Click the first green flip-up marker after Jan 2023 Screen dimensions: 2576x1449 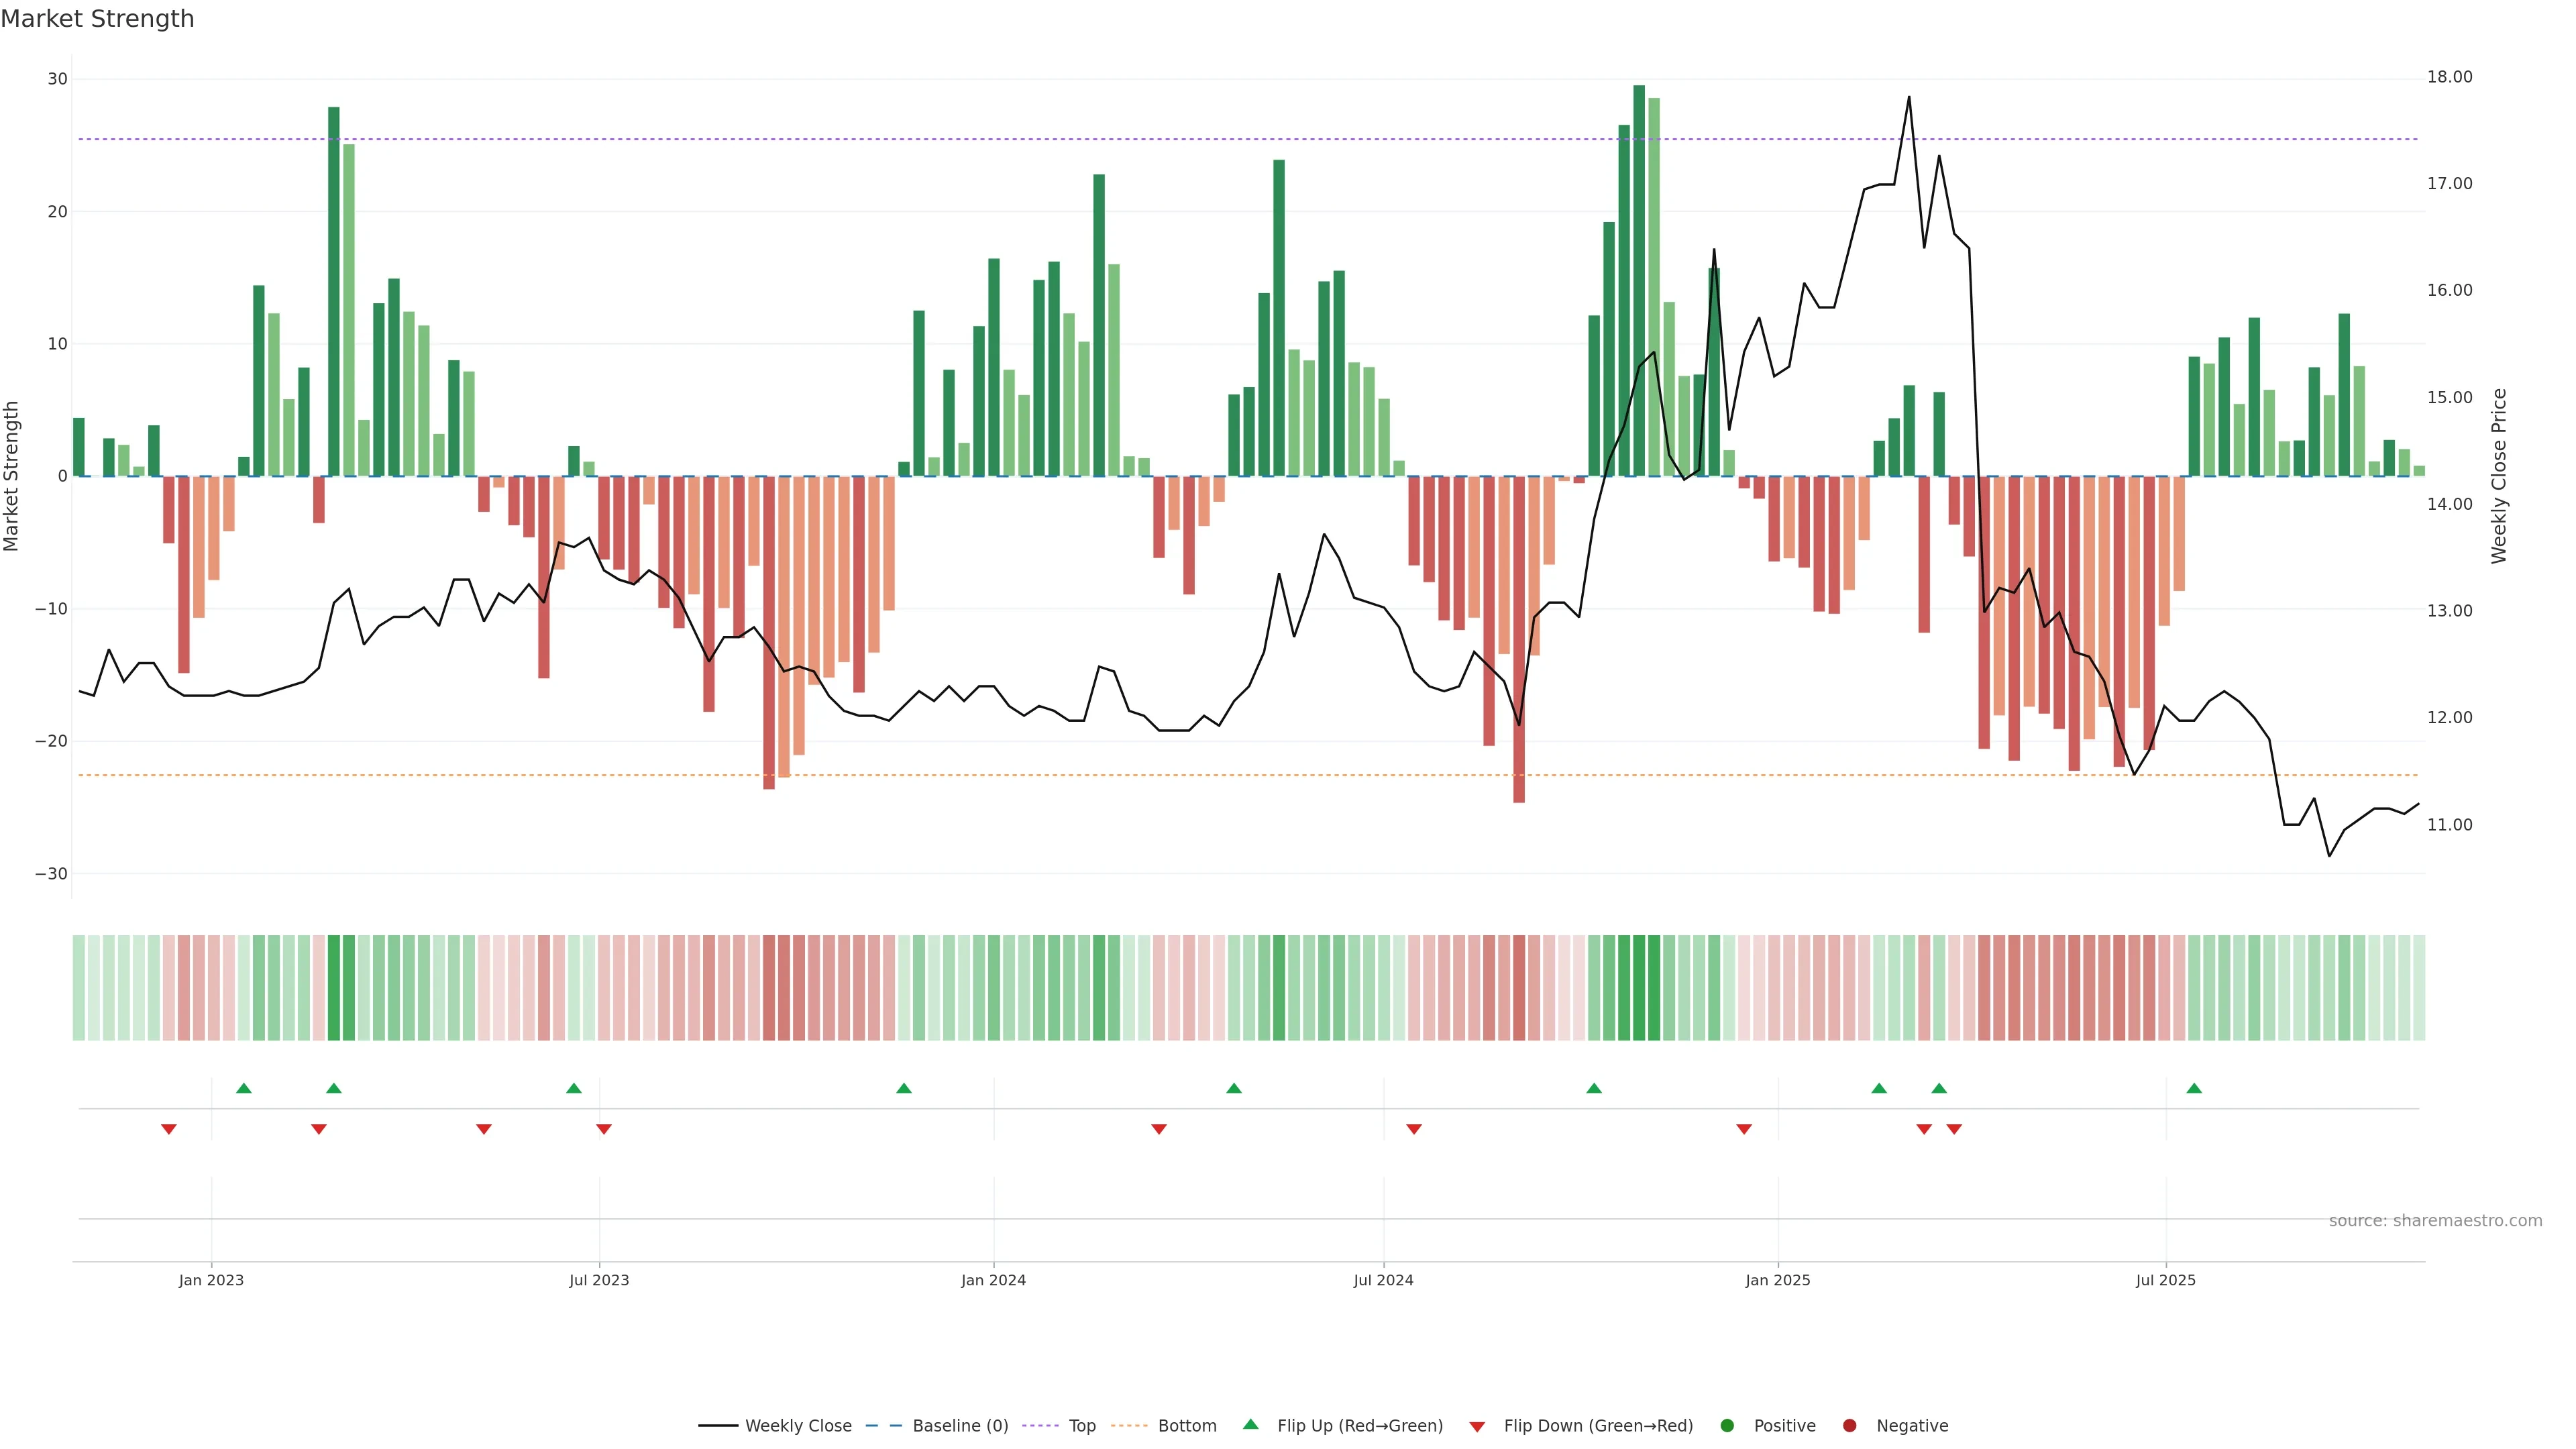point(244,1088)
